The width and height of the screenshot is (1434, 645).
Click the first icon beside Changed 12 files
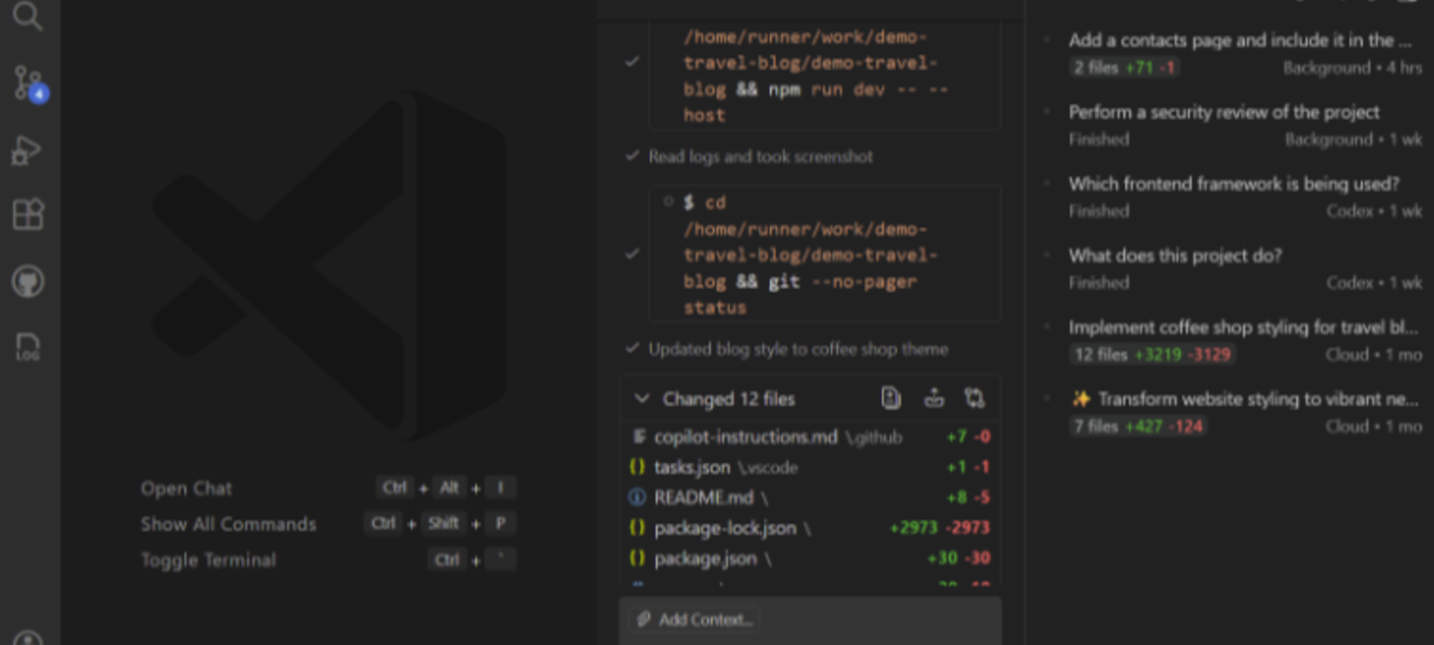pyautogui.click(x=891, y=398)
